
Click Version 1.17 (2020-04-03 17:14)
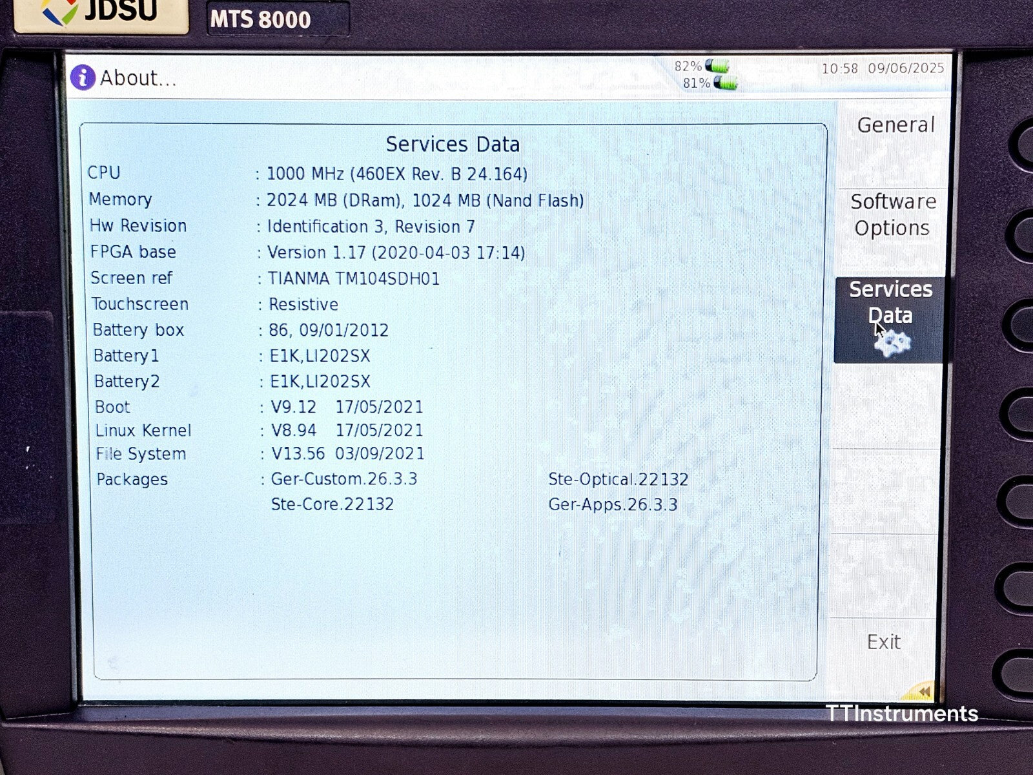(x=396, y=253)
